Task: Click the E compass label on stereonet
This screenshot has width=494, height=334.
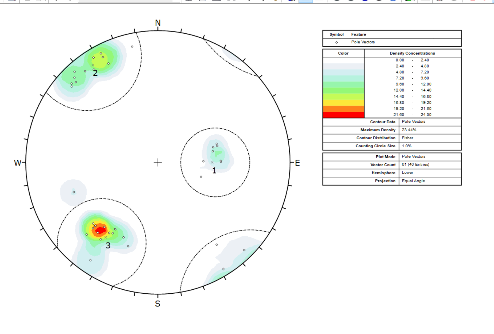Action: pyautogui.click(x=297, y=163)
